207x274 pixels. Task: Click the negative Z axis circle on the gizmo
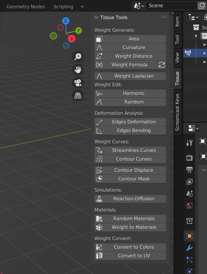[66, 45]
